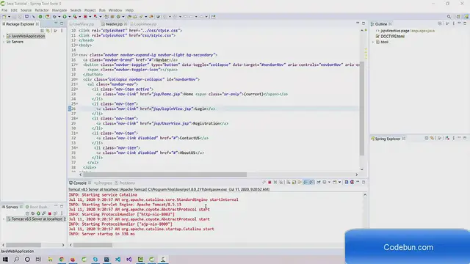Open Windows Start menu
470x264 pixels.
coord(5,259)
